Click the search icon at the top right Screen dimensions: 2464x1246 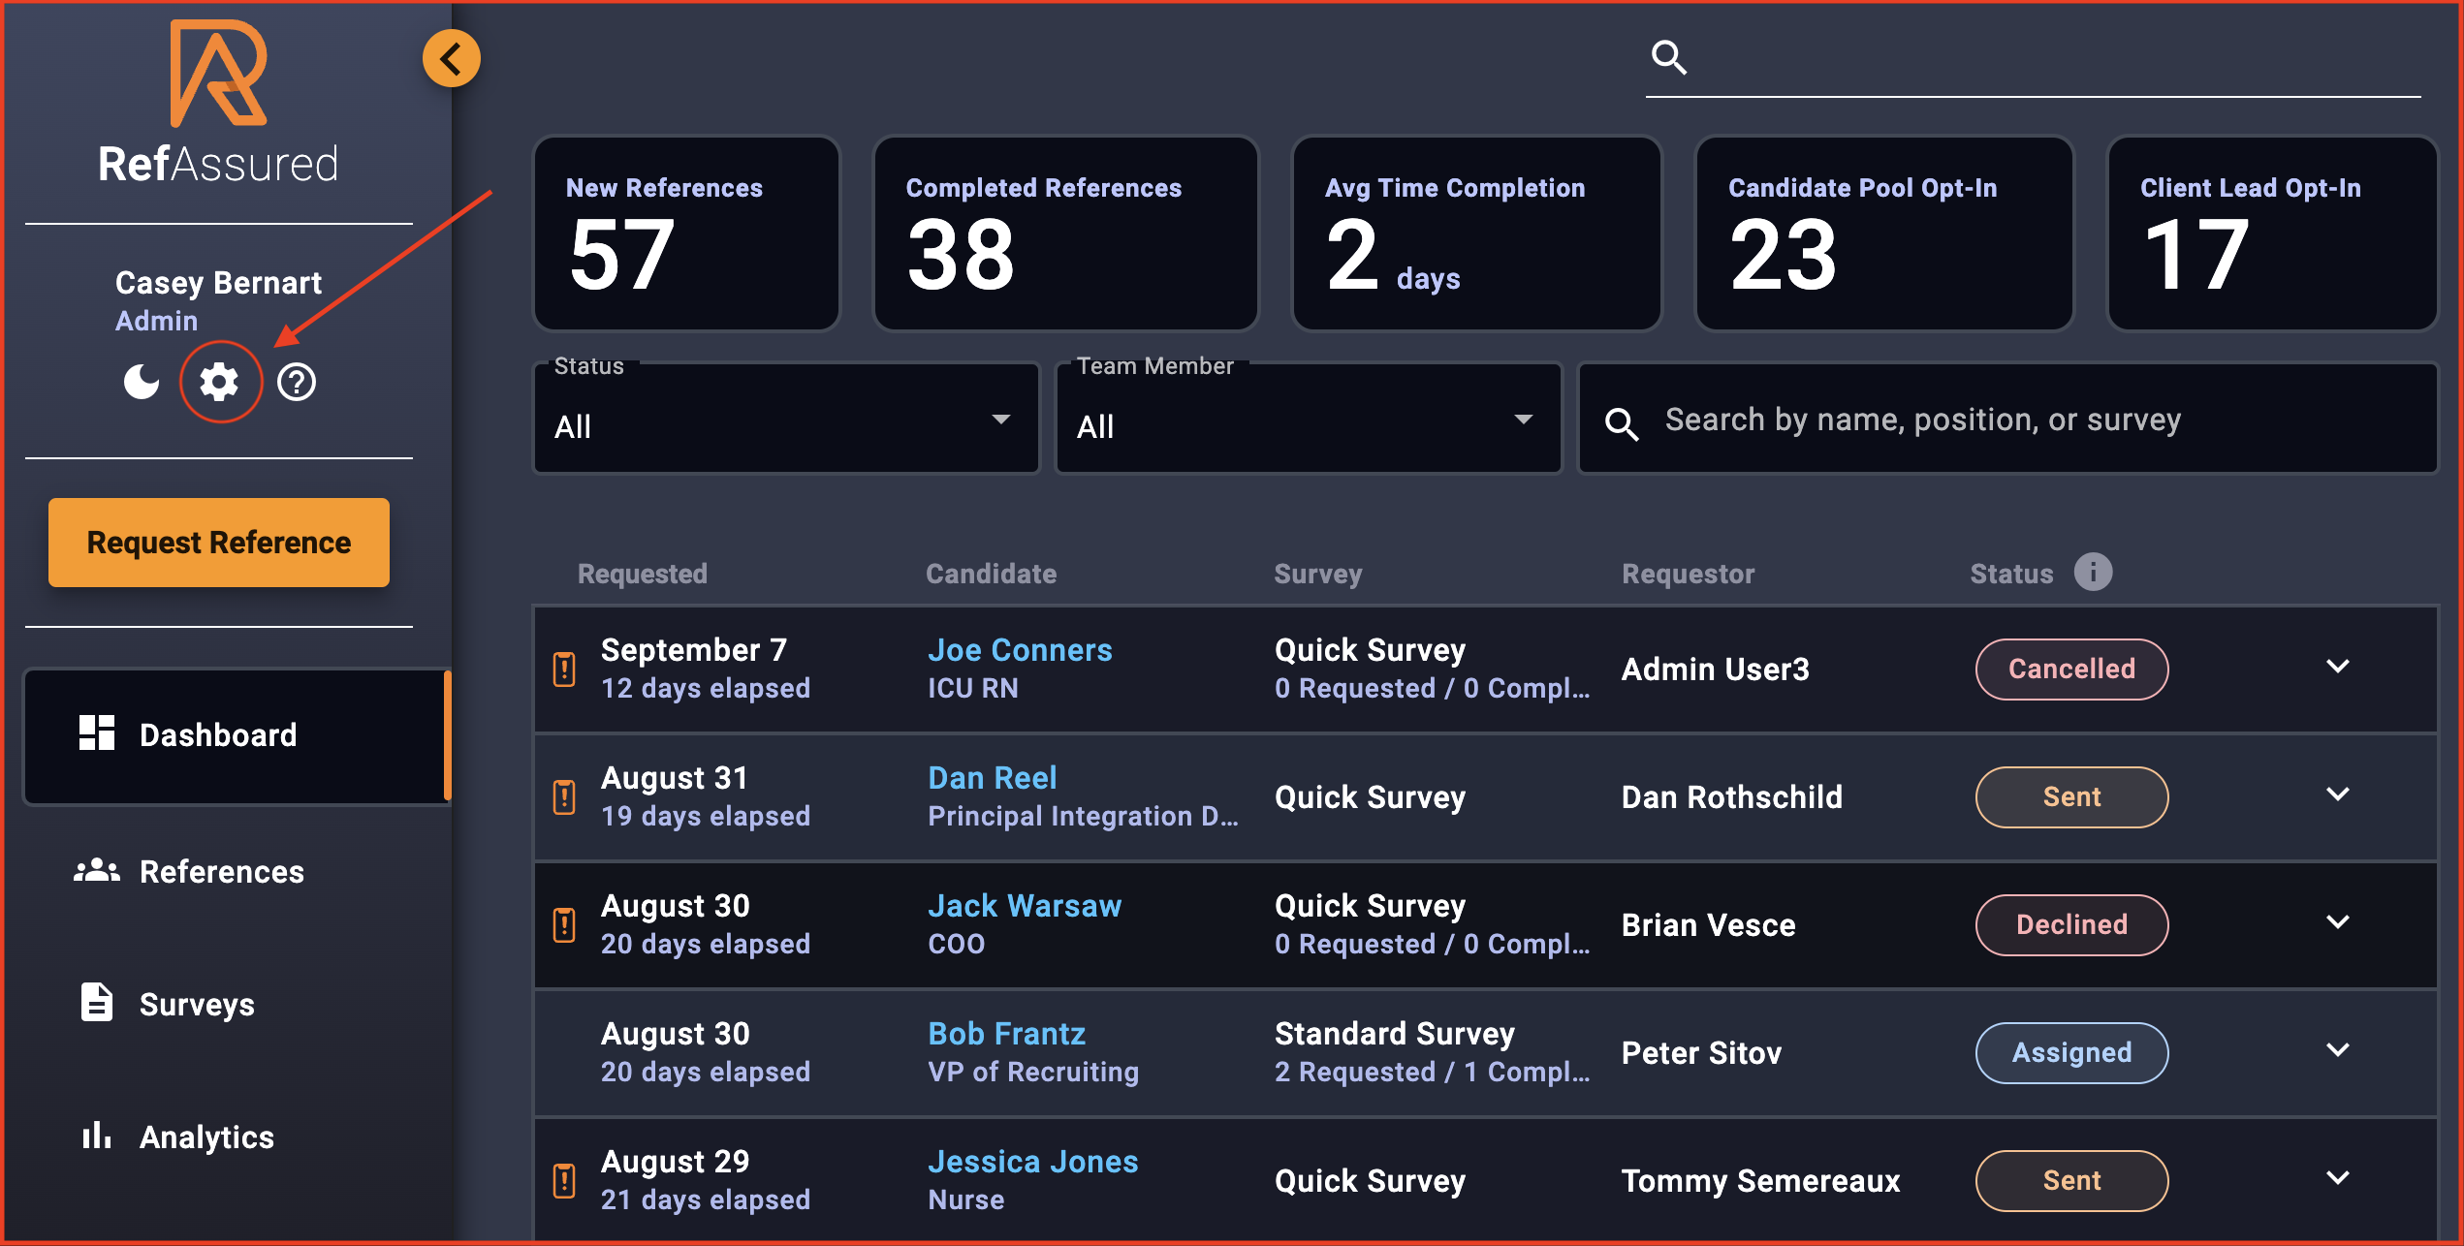click(x=1669, y=58)
